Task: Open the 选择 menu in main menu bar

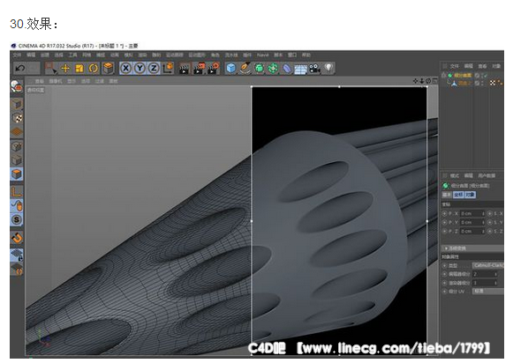Action: point(58,55)
